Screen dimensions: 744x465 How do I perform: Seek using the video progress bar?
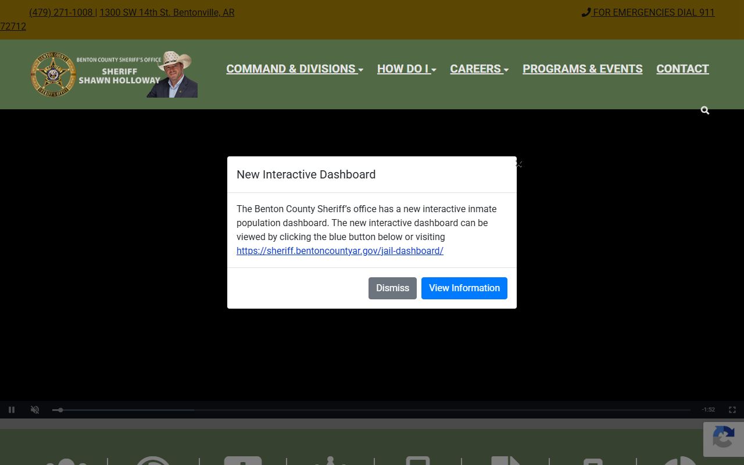[372, 410]
